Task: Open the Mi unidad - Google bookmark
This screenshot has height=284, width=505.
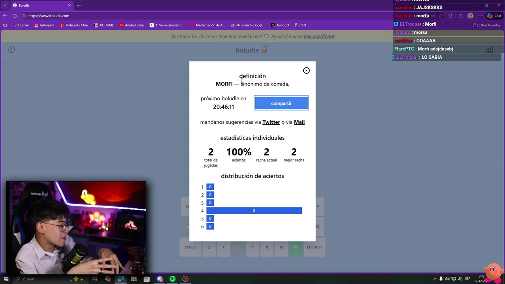Action: [248, 25]
